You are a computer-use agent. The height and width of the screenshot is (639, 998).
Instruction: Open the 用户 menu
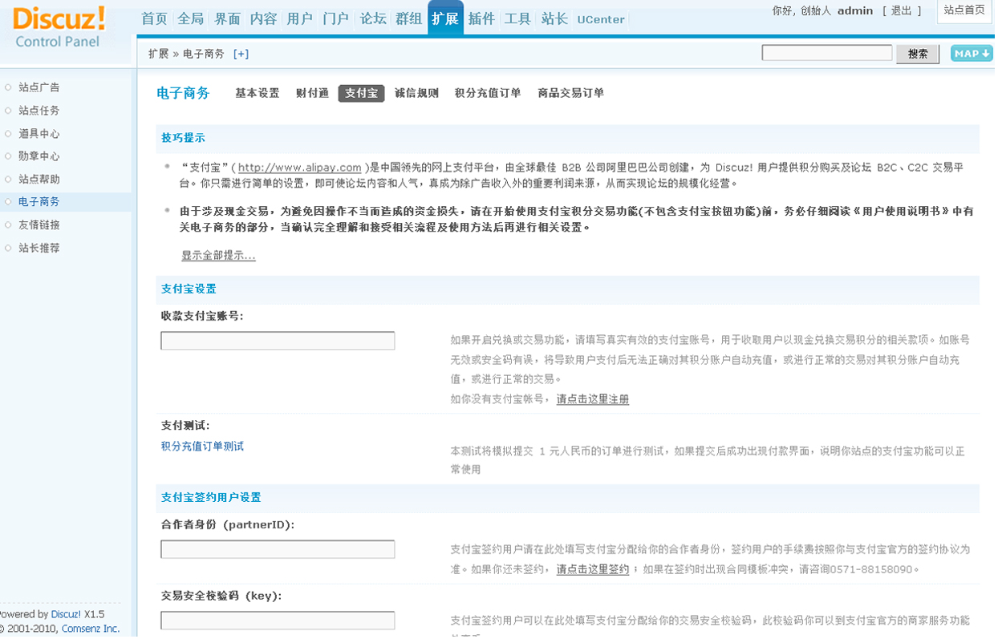[299, 18]
